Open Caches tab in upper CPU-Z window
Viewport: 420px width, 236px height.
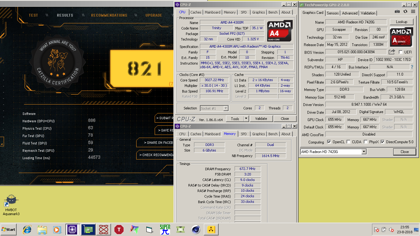(196, 12)
